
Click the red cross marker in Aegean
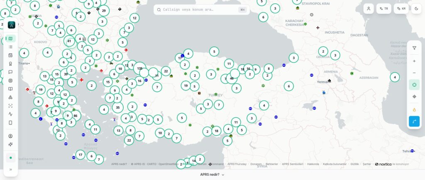pyautogui.click(x=81, y=80)
